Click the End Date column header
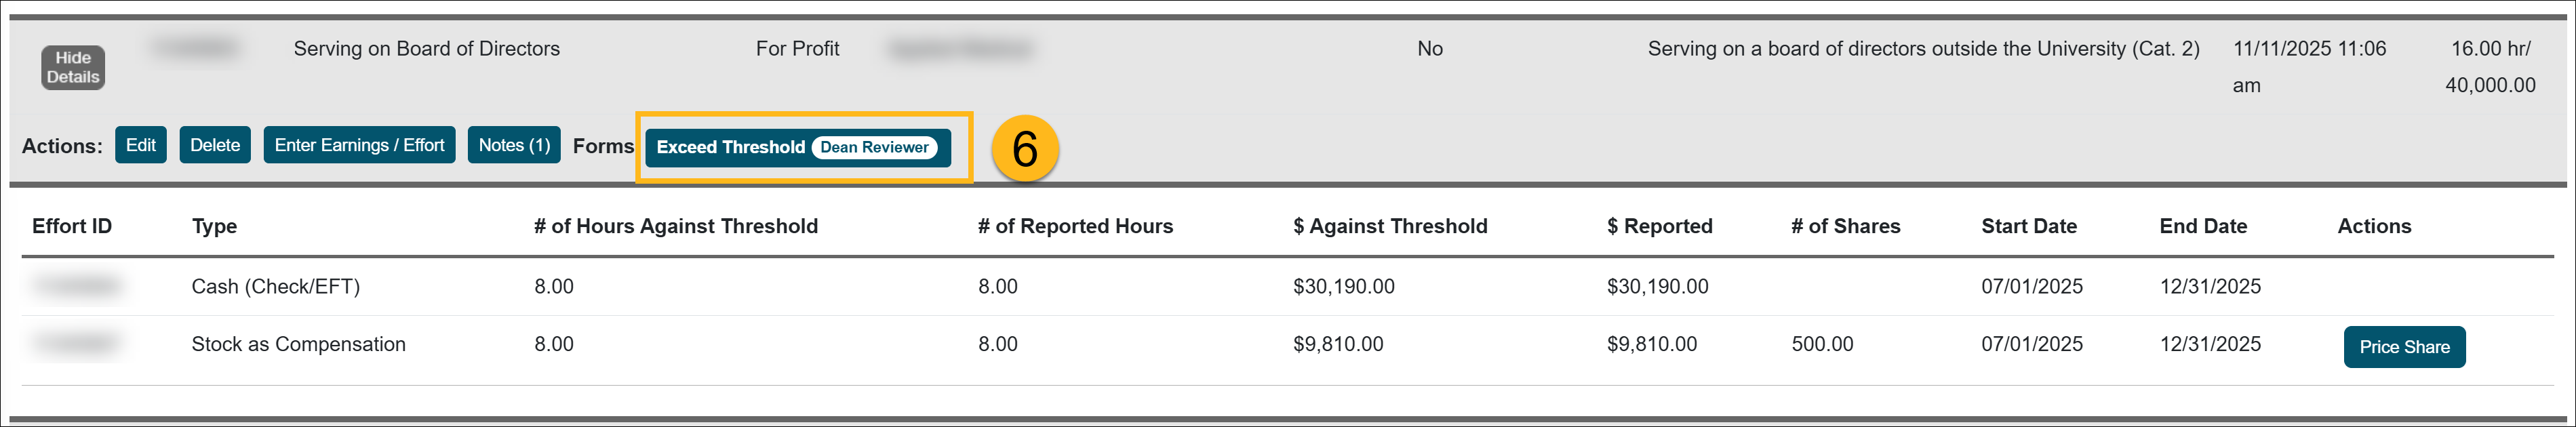This screenshot has height=427, width=2576. [2202, 226]
